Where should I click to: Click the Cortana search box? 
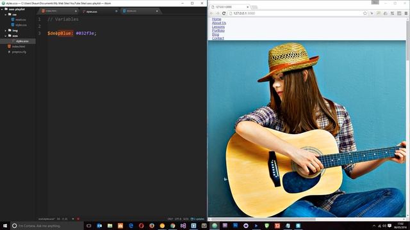(47, 226)
